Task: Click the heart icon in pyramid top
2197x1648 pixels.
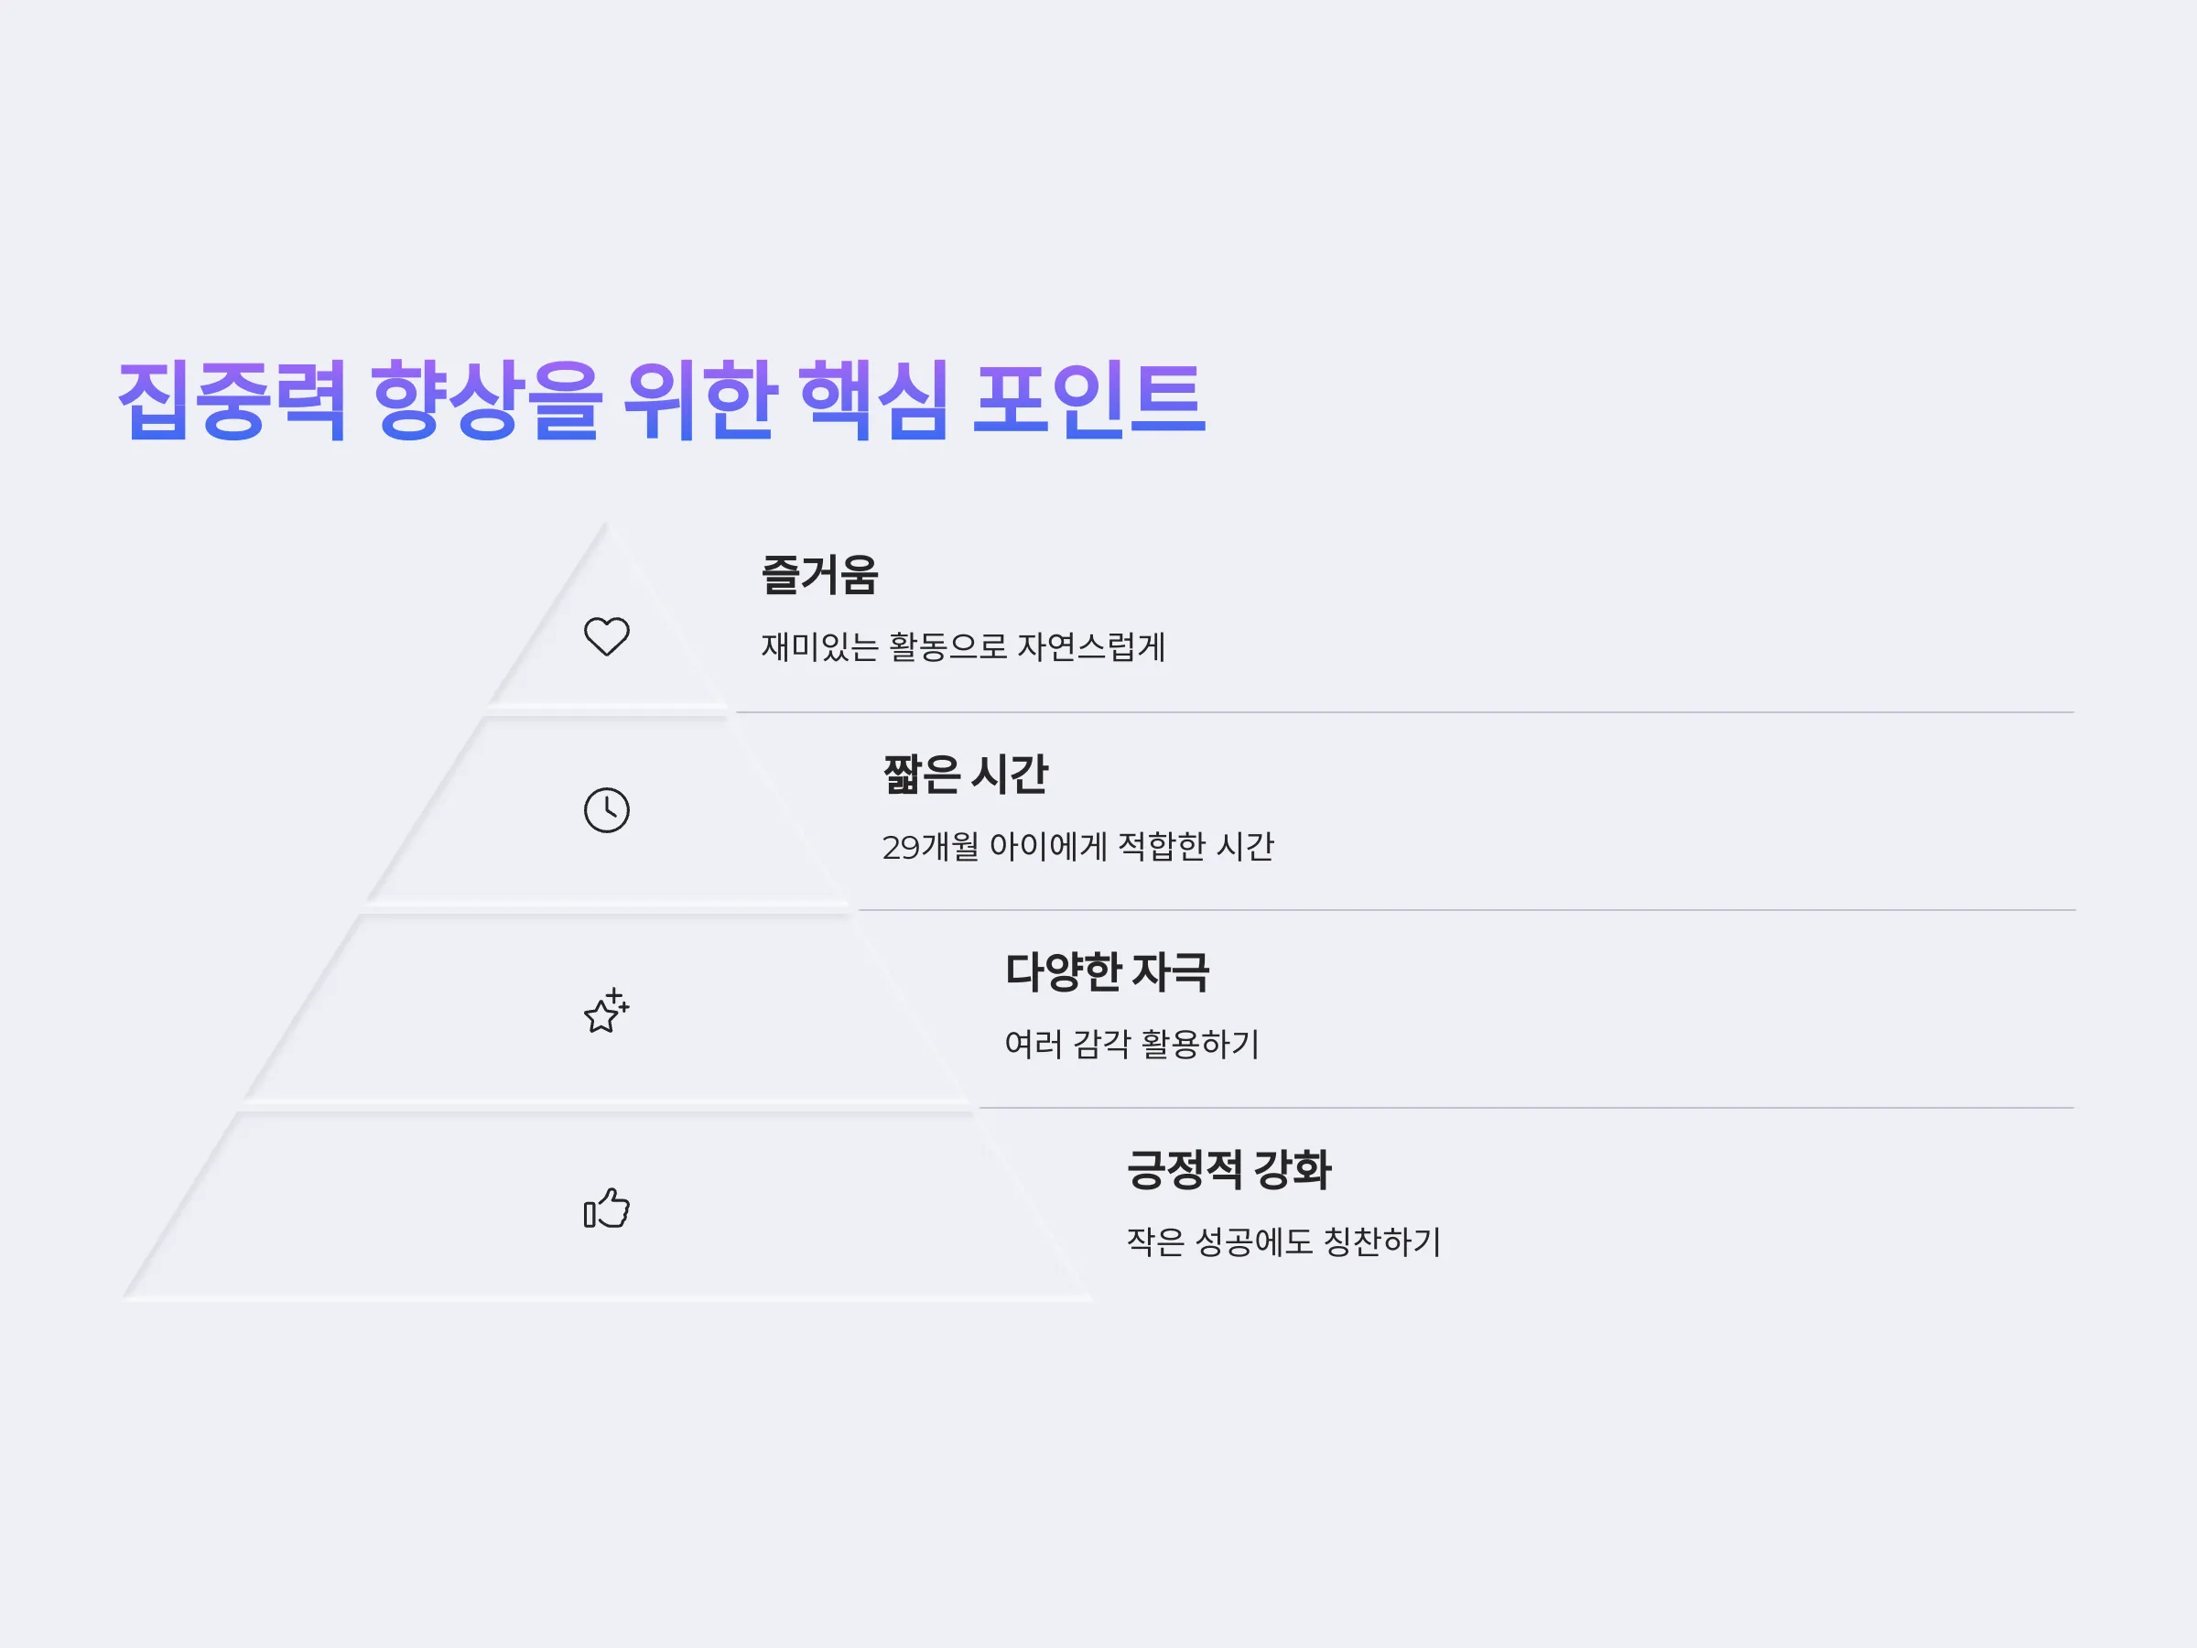Action: pyautogui.click(x=606, y=636)
